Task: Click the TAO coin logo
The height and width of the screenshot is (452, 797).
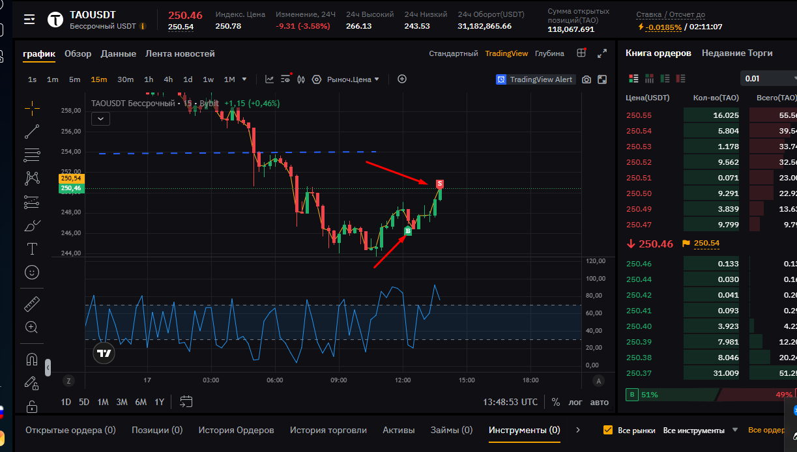Action: tap(56, 20)
